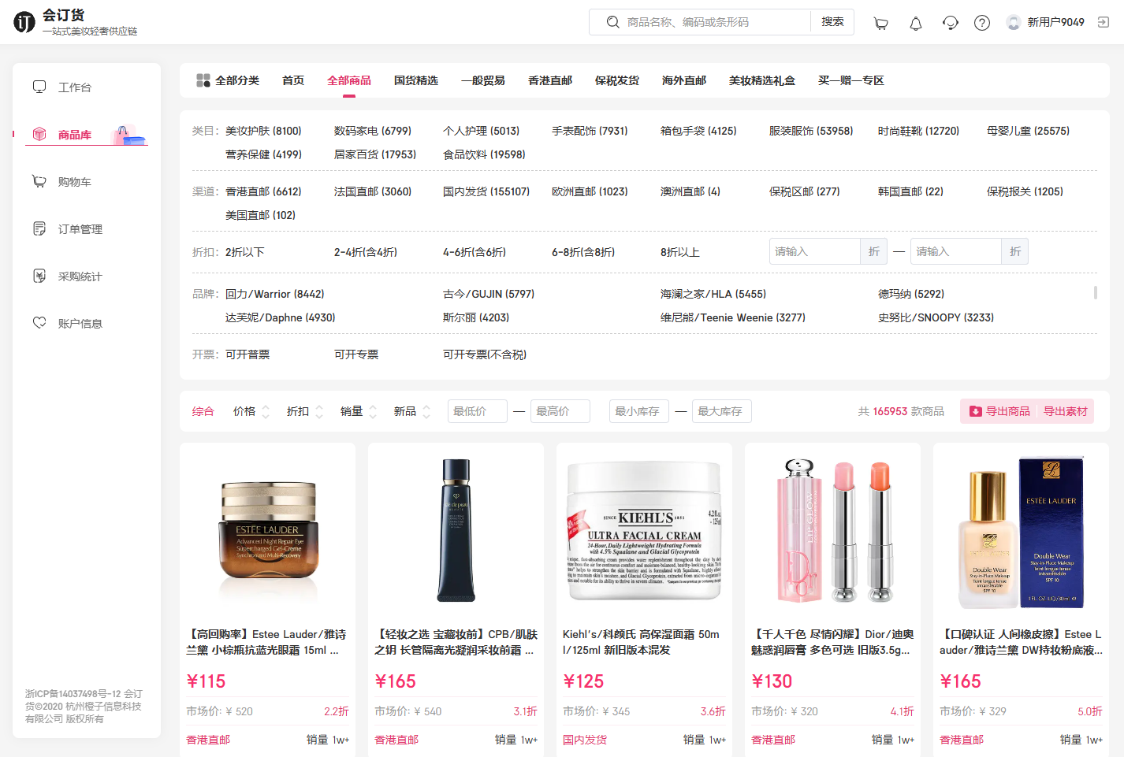This screenshot has height=757, width=1124.
Task: Click the search magnifier icon
Action: (x=612, y=22)
